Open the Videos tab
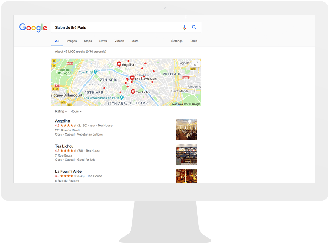The height and width of the screenshot is (250, 328). 119,41
